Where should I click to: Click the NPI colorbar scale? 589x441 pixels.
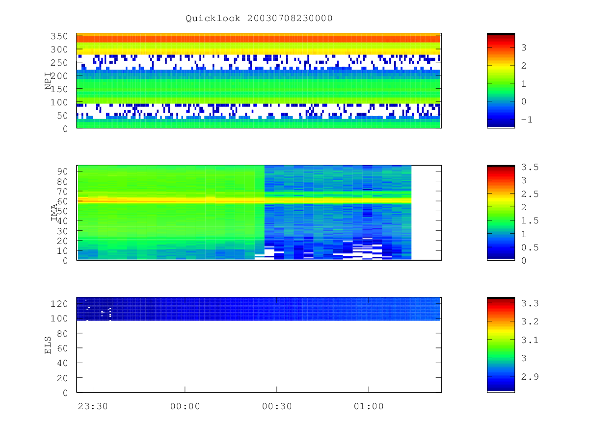point(501,80)
